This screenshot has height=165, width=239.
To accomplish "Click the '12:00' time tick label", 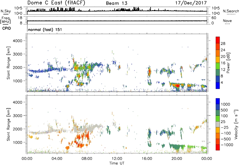I will point(117,159).
